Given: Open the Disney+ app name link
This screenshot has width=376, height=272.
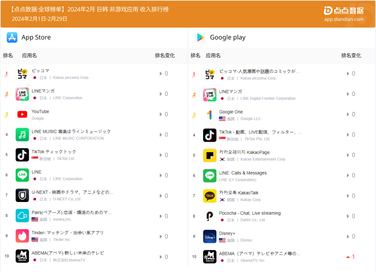Looking at the screenshot, I should point(227,233).
